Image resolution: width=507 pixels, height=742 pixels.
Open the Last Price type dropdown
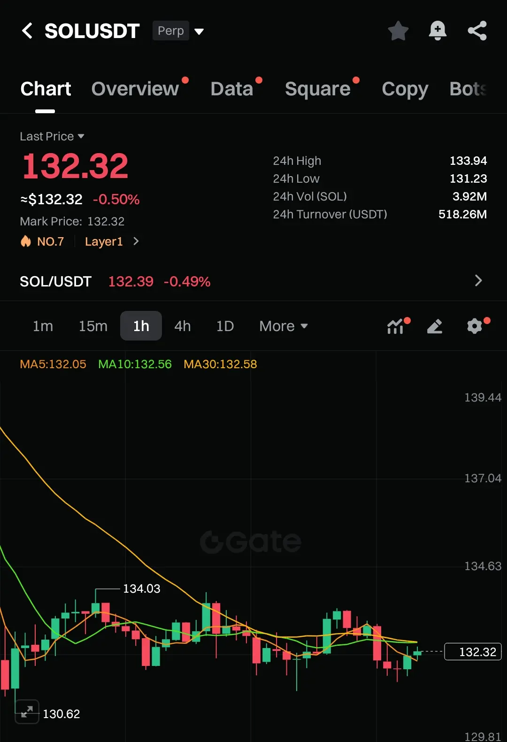click(x=52, y=136)
